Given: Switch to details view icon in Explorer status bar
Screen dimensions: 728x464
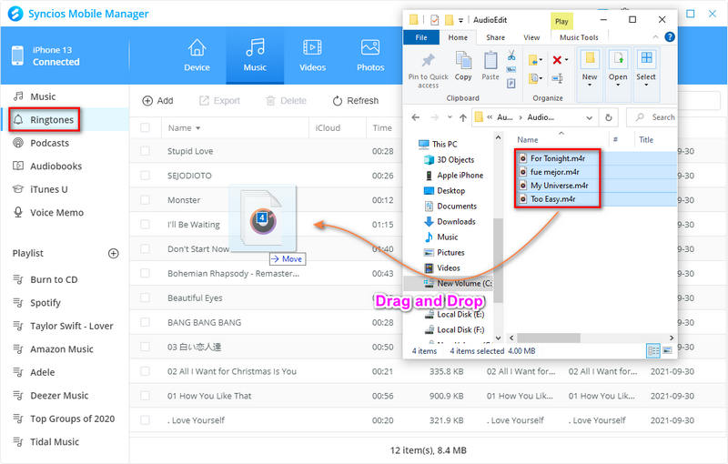Looking at the screenshot, I should (x=653, y=351).
